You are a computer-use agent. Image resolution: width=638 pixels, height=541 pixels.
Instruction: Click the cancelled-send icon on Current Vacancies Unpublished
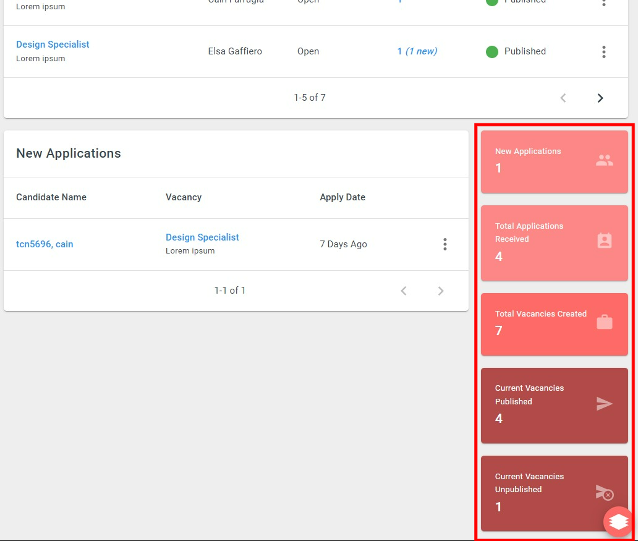click(604, 492)
